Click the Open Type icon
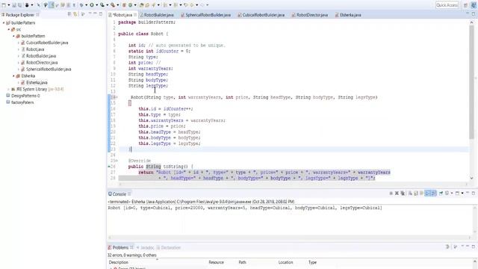This screenshot has height=269, width=478. [141, 5]
